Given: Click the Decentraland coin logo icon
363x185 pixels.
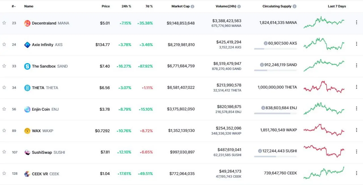Looking at the screenshot, I should pos(27,23).
